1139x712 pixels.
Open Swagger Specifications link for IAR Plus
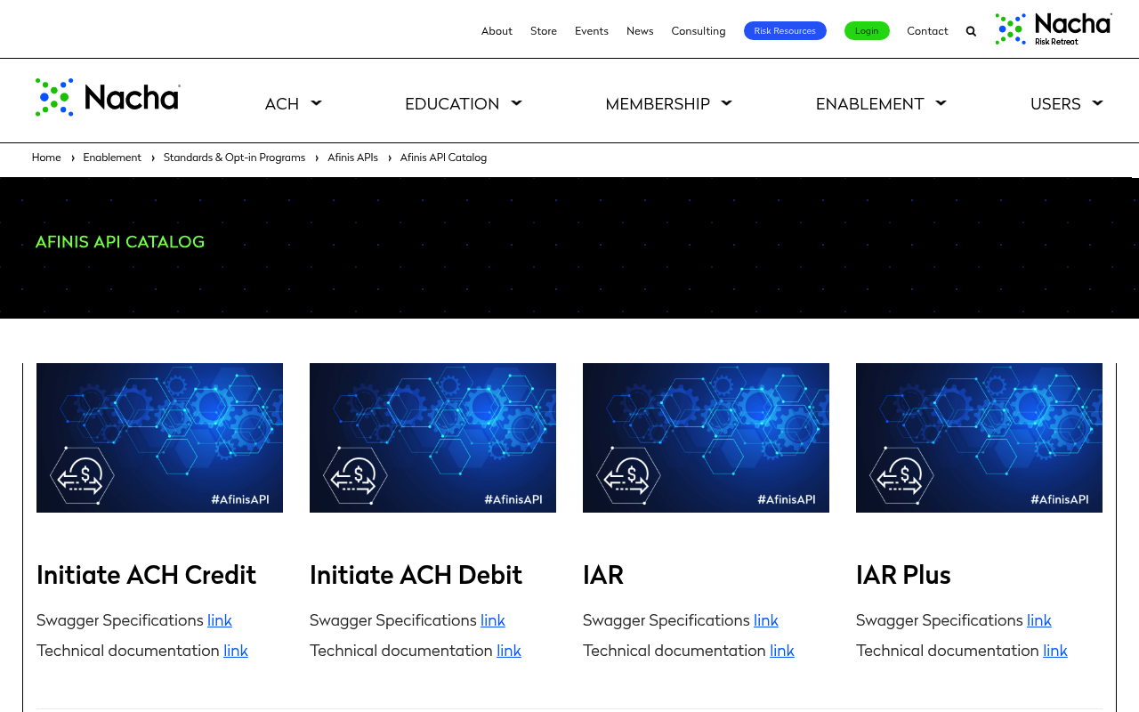[x=1039, y=620]
